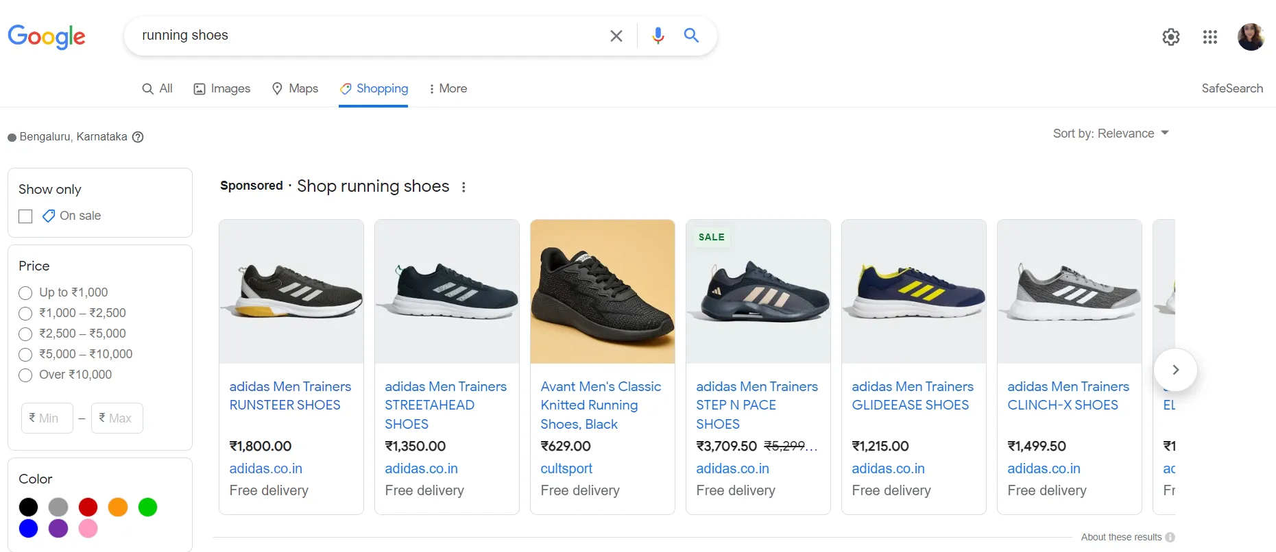
Task: Tick the On sale checkbox
Action: coord(25,216)
